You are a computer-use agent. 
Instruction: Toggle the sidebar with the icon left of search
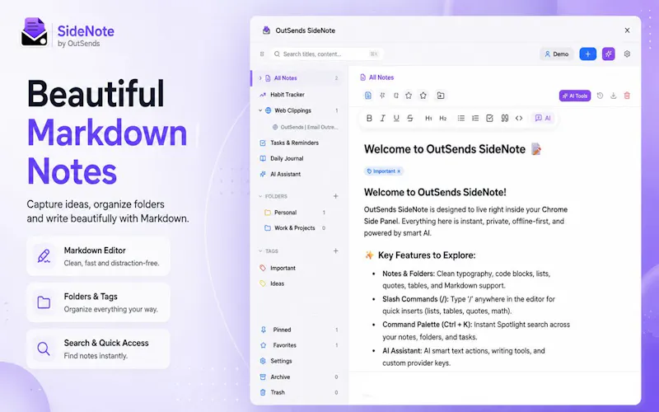(x=262, y=54)
